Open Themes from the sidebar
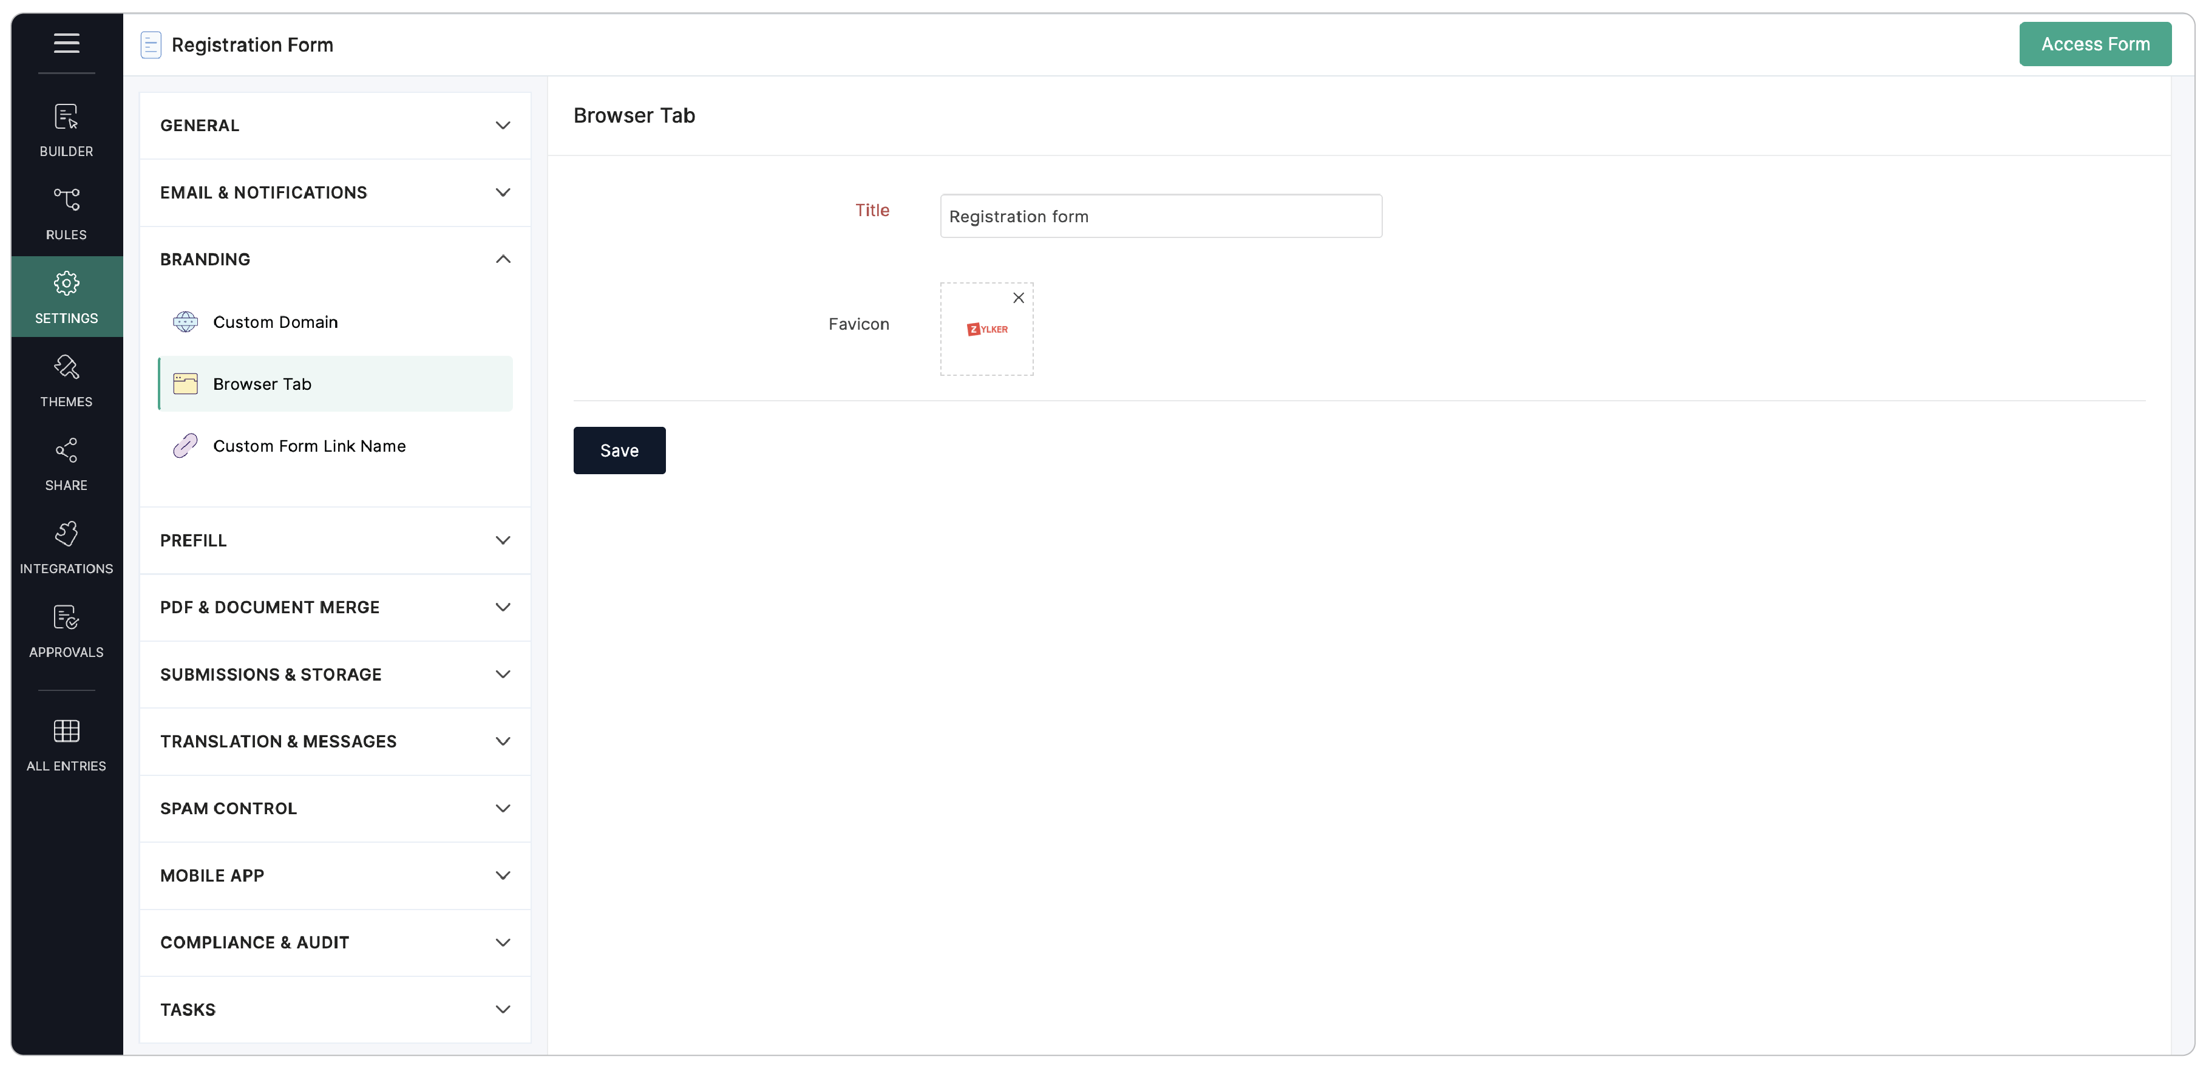Viewport: 2206px width, 1068px height. click(66, 380)
